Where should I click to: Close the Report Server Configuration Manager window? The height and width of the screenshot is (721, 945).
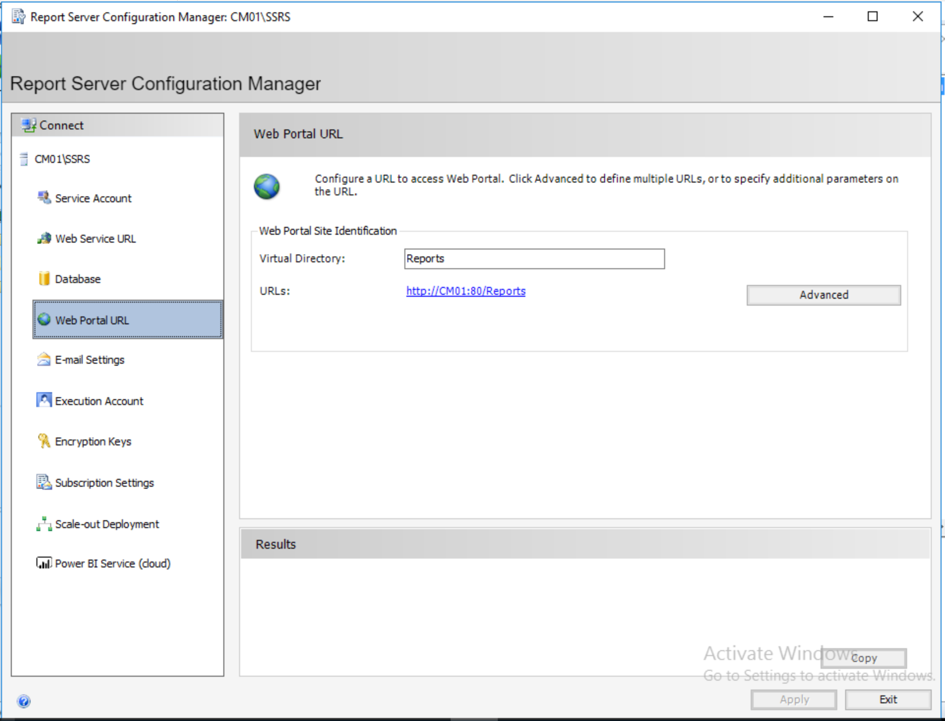[917, 17]
